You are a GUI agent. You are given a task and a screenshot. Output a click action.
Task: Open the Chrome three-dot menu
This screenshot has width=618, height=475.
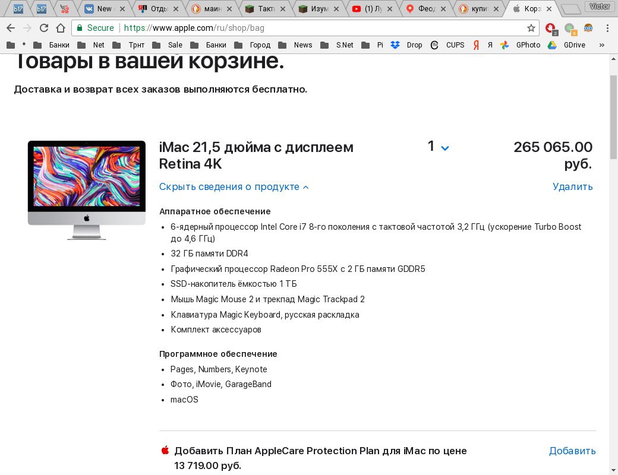tap(607, 28)
